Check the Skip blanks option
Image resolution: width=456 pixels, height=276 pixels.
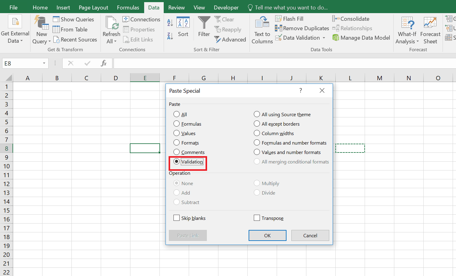click(177, 218)
